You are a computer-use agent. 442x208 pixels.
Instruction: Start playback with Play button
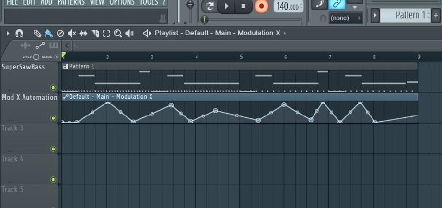pos(226,6)
